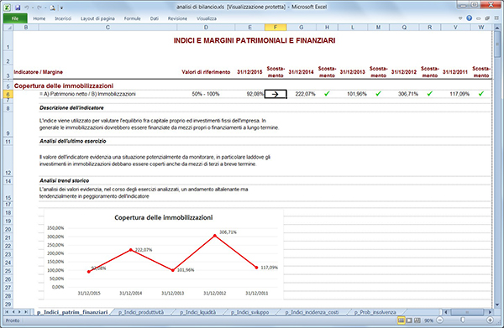Screen dimensions: 504x328
Task: Select column F header
Action: click(x=276, y=28)
